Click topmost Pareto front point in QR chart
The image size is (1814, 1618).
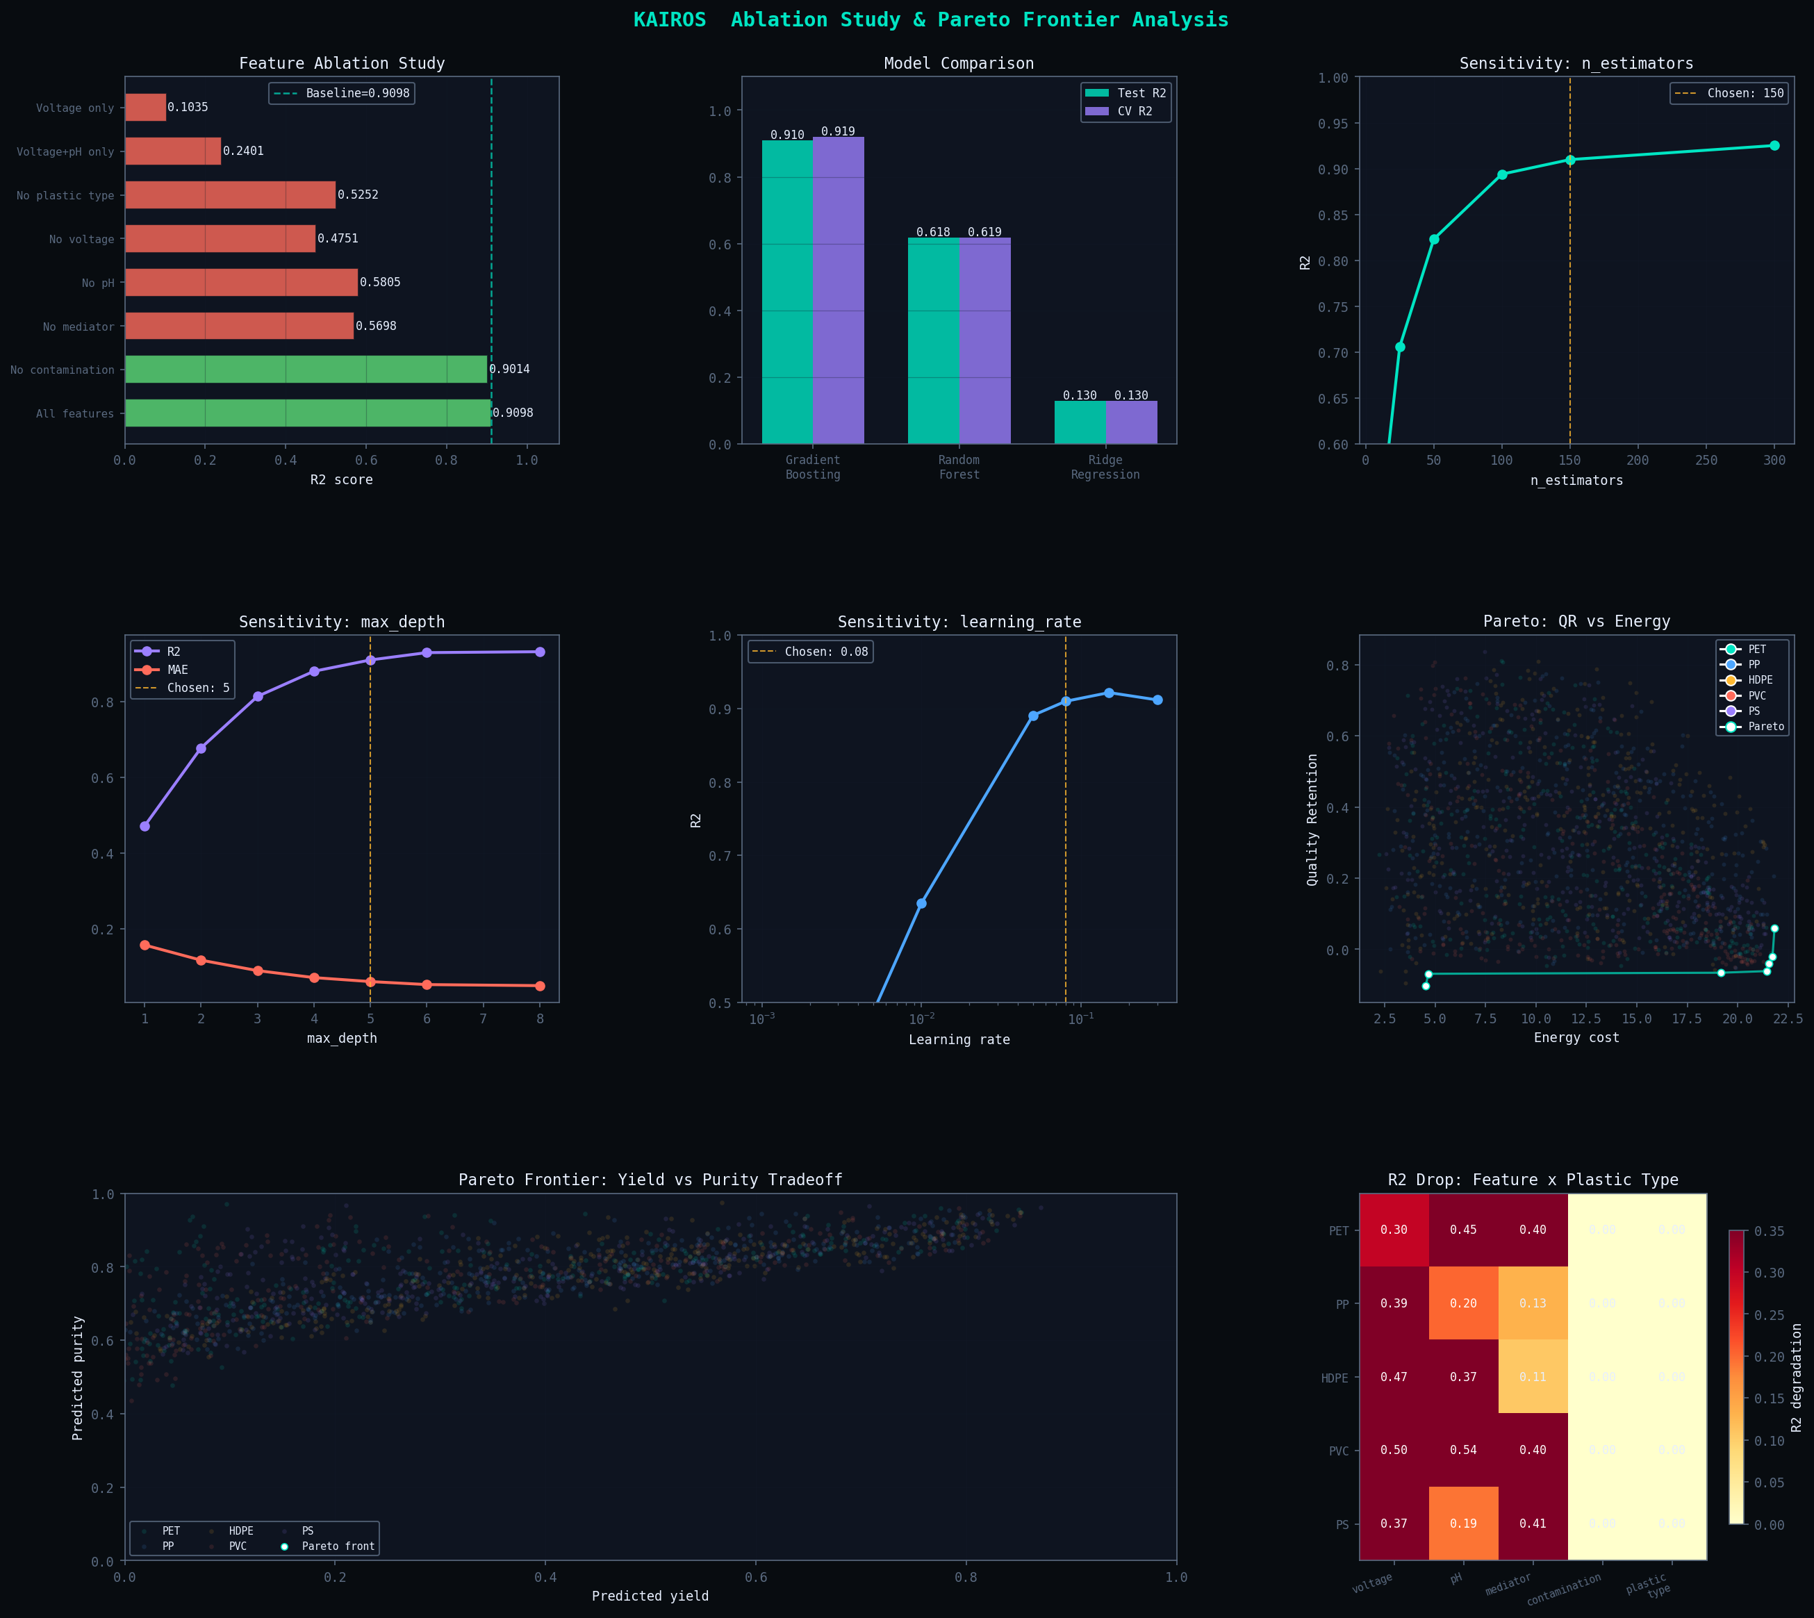pyautogui.click(x=1774, y=929)
